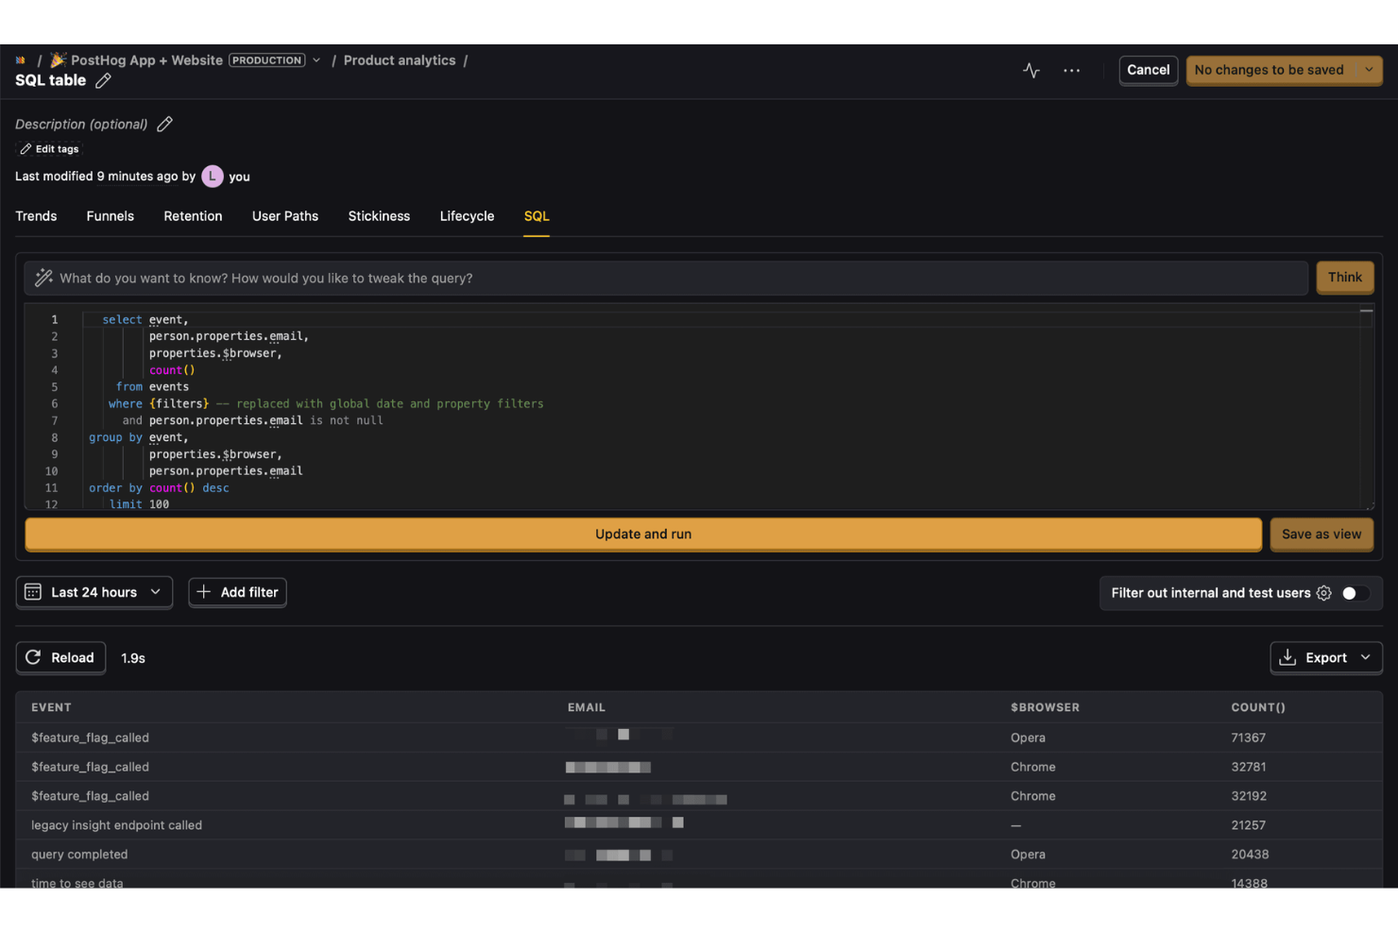The width and height of the screenshot is (1398, 932).
Task: Click the download icon on the Export button
Action: coord(1288,657)
